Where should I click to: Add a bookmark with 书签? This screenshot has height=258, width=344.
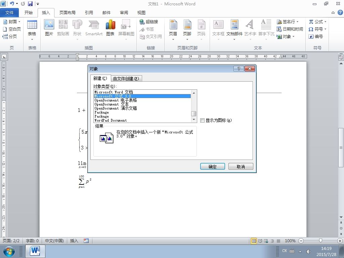click(147, 29)
